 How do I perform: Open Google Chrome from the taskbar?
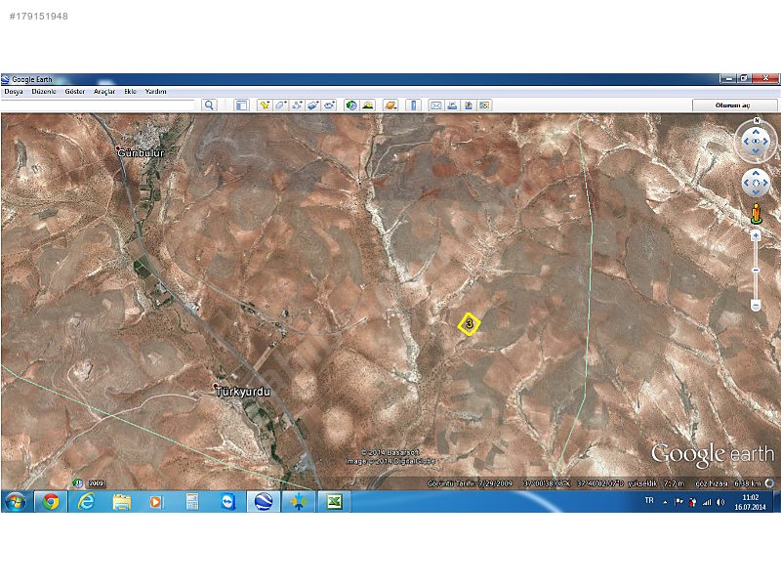coord(50,501)
